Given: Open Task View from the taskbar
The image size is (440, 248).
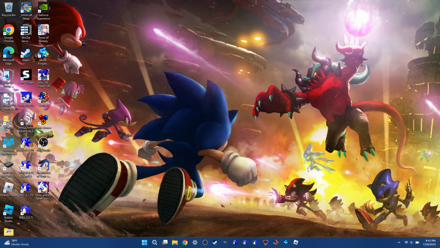Looking at the screenshot, I should (165, 242).
